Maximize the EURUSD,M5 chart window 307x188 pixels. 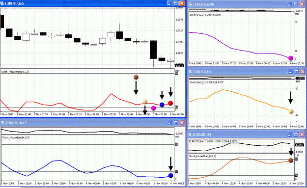[176, 3]
